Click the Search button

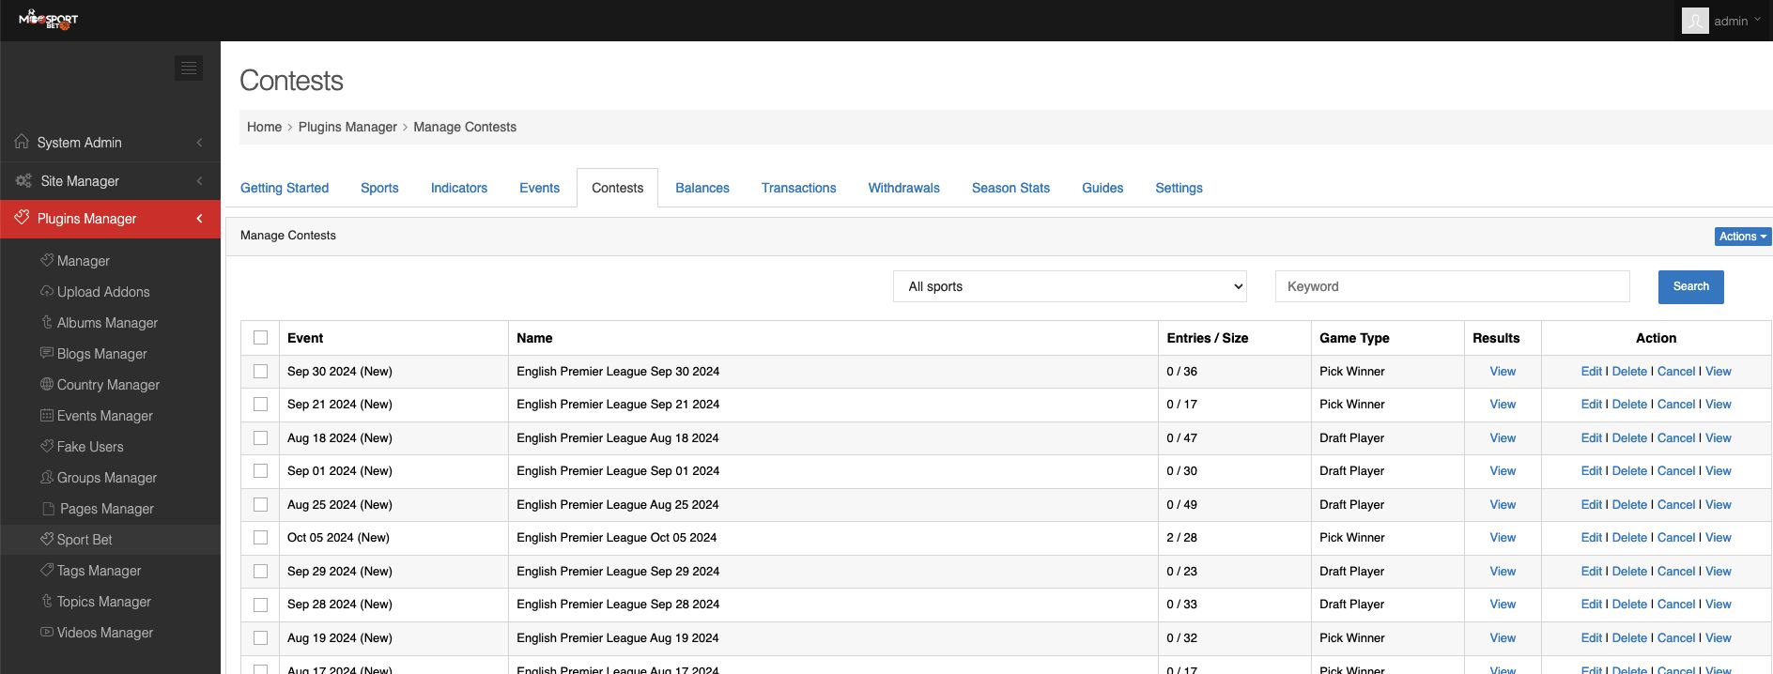coord(1690,286)
